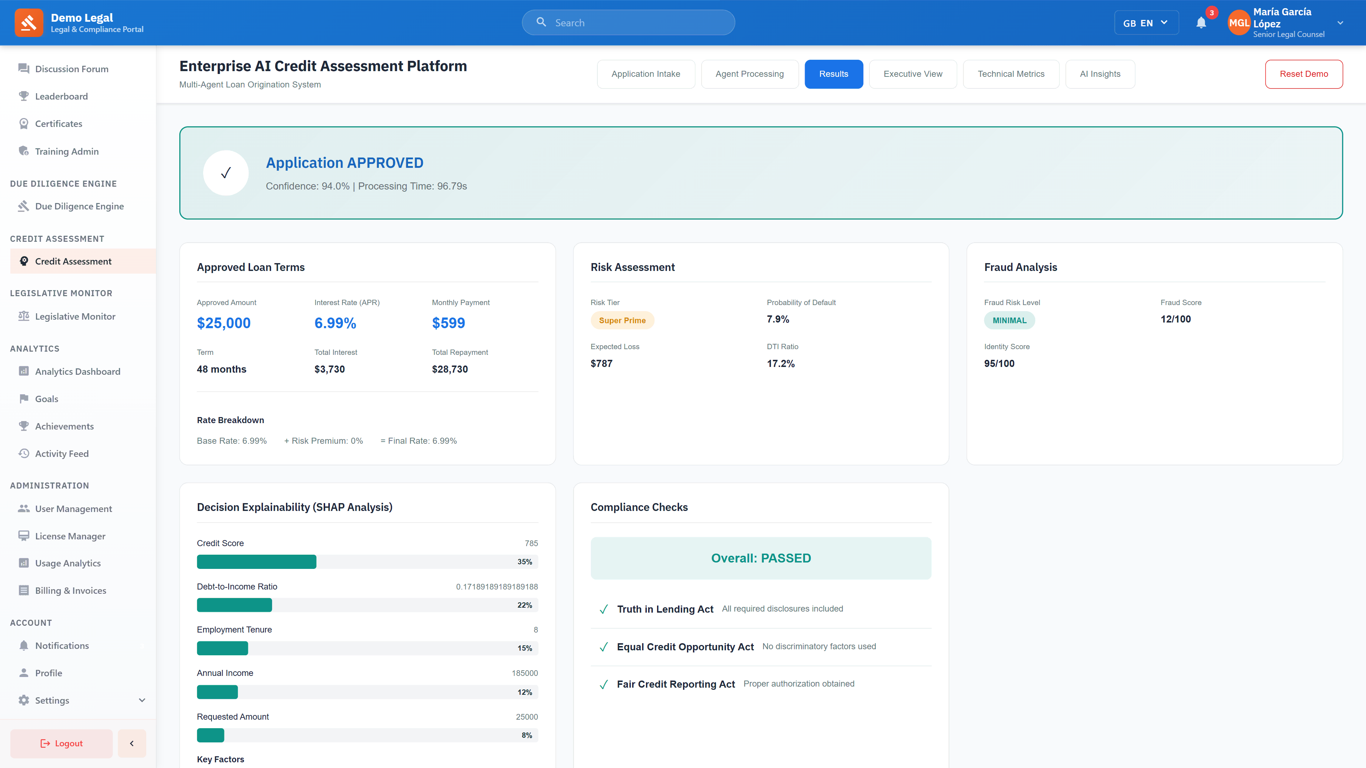1366x768 pixels.
Task: Click the notification bell icon
Action: [x=1201, y=23]
